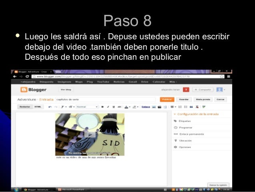255x192 pixels.
Task: Bookmark this page with the star icon
Action: click(222, 77)
